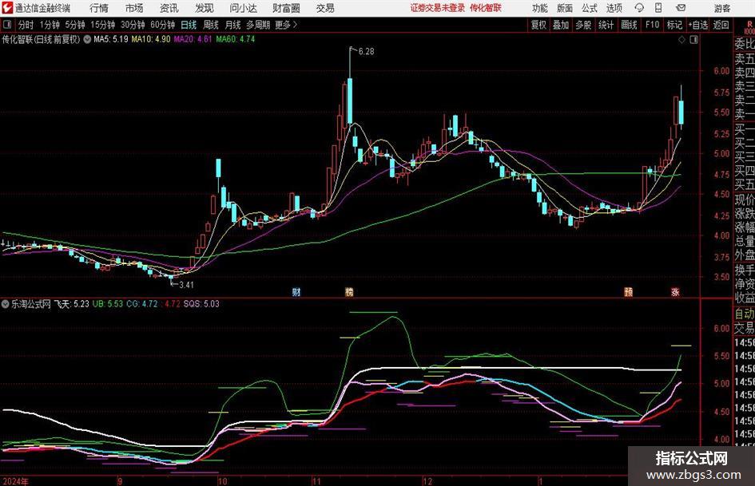Screen dimensions: 755x486
Task: Click the 画线 drawing button
Action: coord(629,25)
